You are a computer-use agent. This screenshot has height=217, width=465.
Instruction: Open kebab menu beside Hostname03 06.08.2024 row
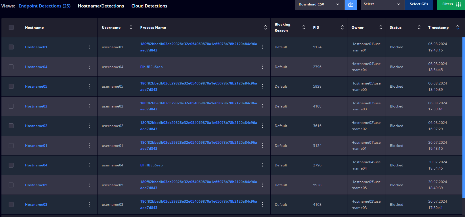pos(90,106)
